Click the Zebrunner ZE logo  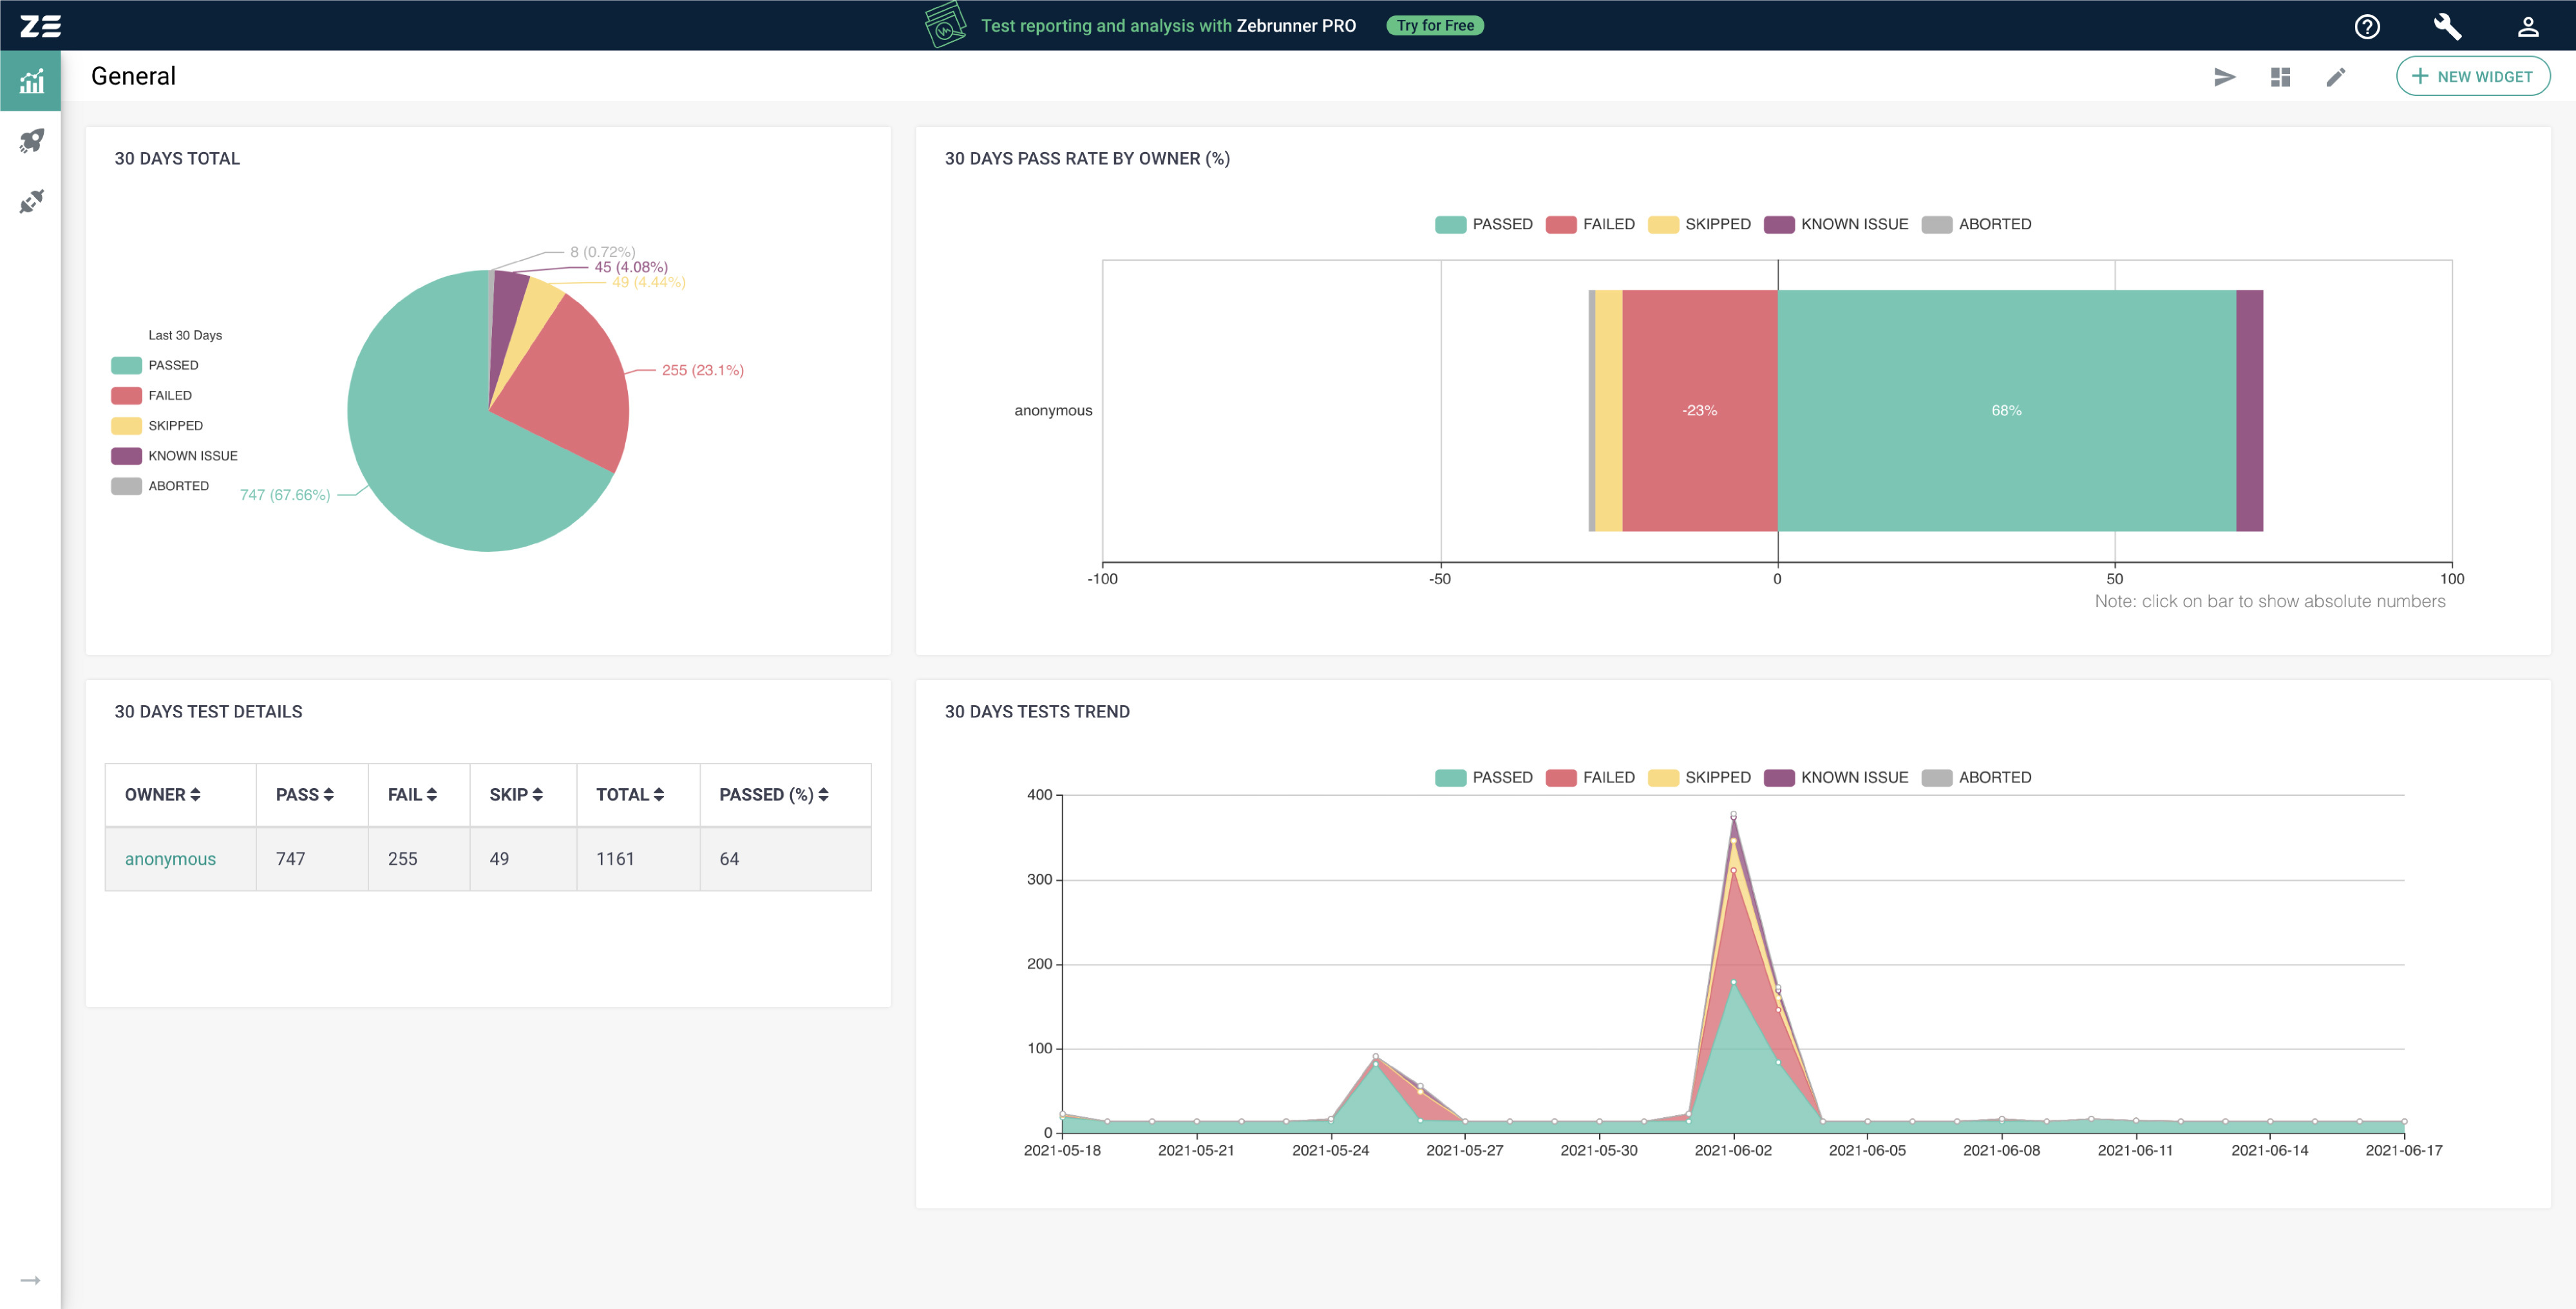40,26
